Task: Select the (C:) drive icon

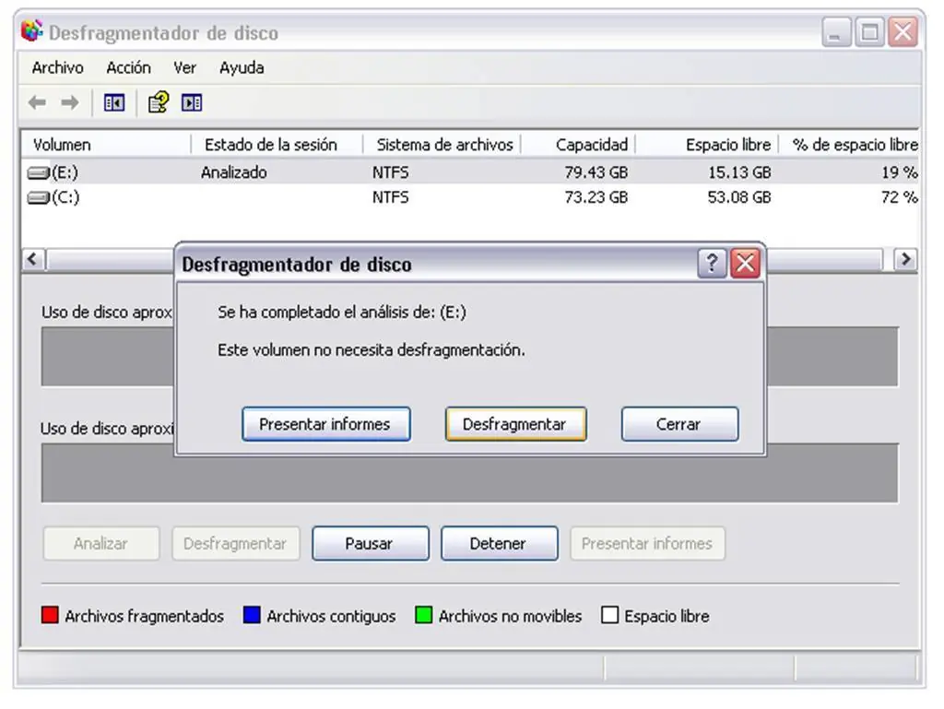Action: pyautogui.click(x=39, y=197)
